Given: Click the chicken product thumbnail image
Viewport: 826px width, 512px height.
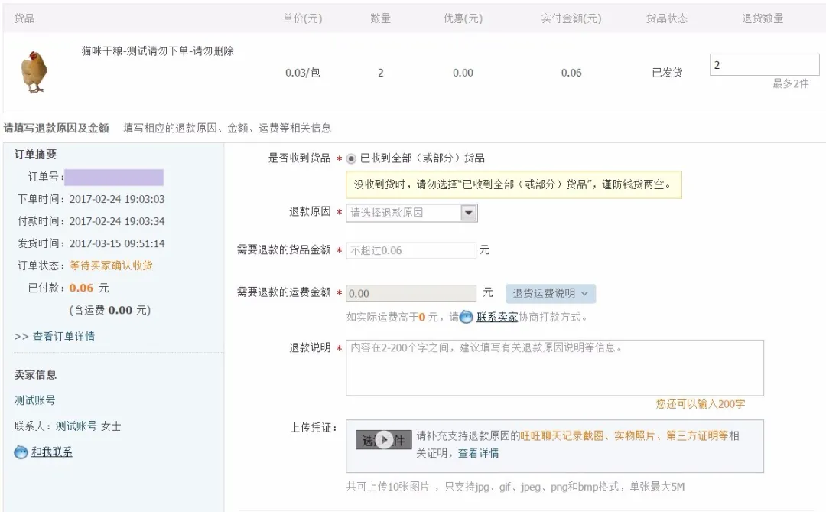Looking at the screenshot, I should pyautogui.click(x=34, y=73).
